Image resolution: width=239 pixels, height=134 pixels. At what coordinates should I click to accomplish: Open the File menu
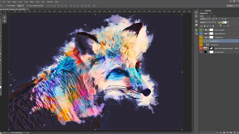pos(4,2)
